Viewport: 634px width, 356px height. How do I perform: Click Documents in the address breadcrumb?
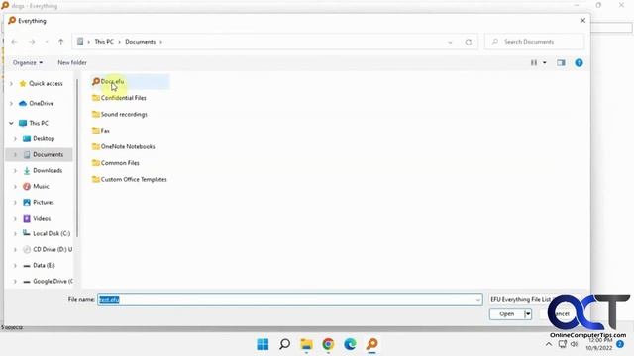point(140,42)
